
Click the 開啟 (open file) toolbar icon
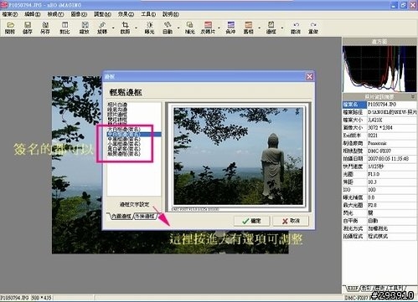point(10,28)
